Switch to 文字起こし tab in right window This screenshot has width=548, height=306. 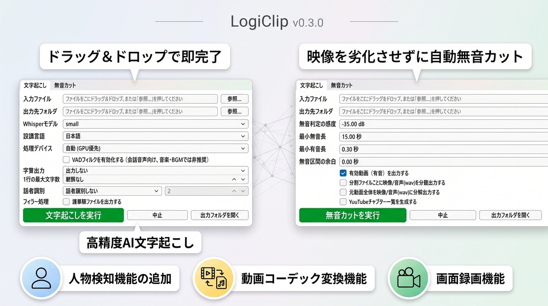point(311,85)
